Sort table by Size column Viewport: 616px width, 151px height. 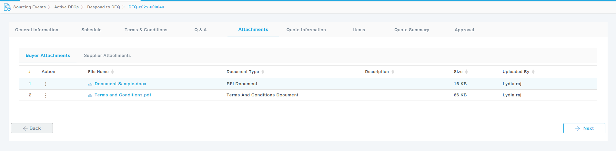point(466,72)
